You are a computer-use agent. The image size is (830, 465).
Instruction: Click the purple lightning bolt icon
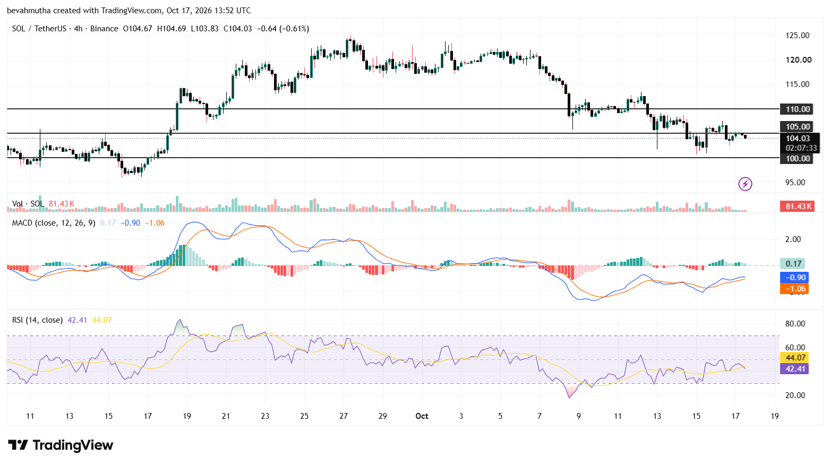(745, 184)
